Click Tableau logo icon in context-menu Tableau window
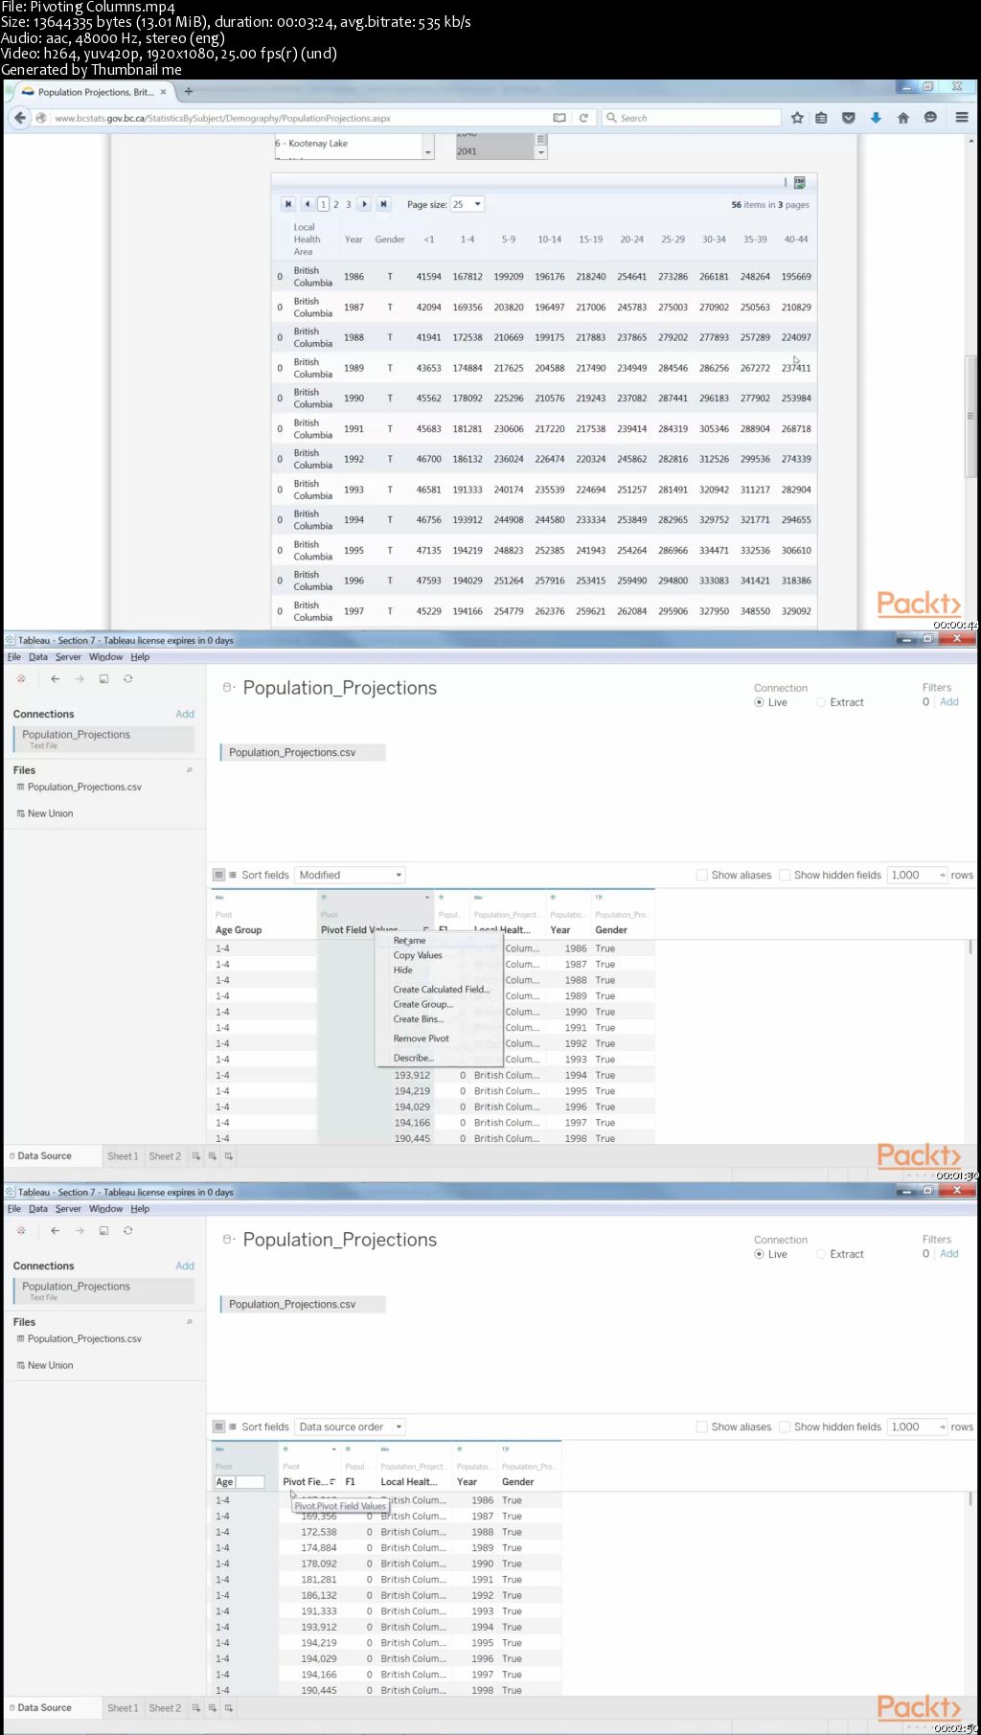981x1735 pixels. [21, 678]
